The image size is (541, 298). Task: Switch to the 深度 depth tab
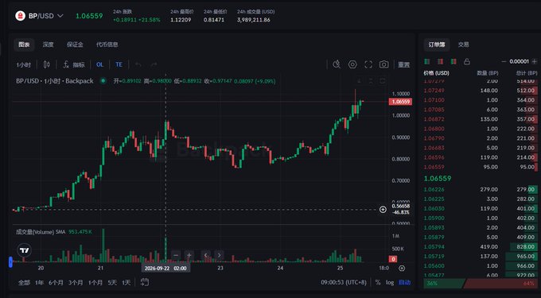pos(49,45)
